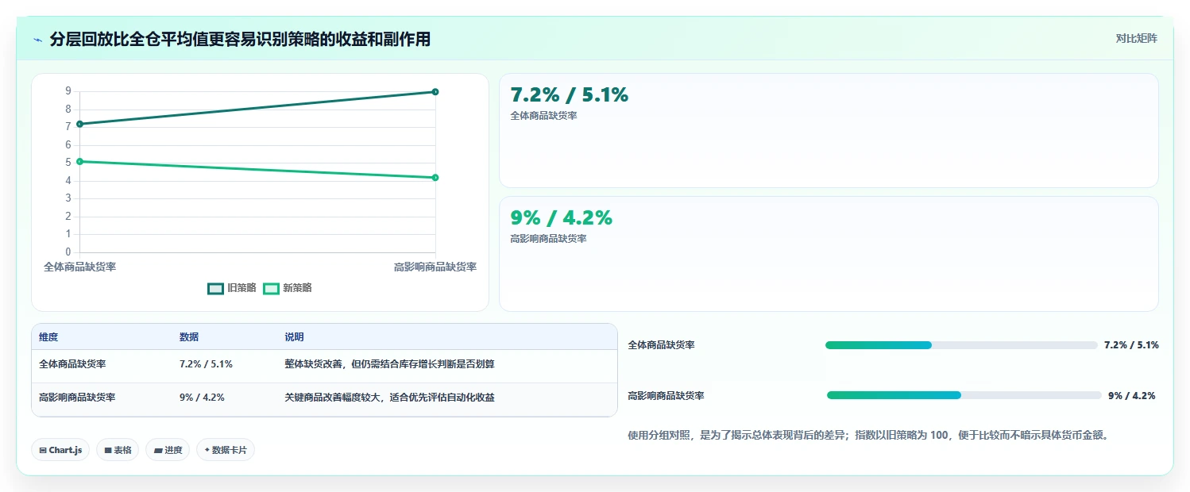Click 旧策略 data point at value 7.2
1190x492 pixels.
(x=79, y=124)
